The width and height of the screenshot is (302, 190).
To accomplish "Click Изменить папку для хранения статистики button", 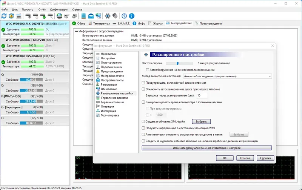I will [x=206, y=148].
